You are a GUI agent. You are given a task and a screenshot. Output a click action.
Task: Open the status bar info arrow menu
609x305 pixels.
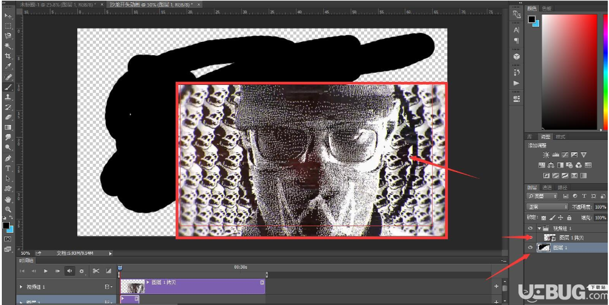click(x=110, y=253)
